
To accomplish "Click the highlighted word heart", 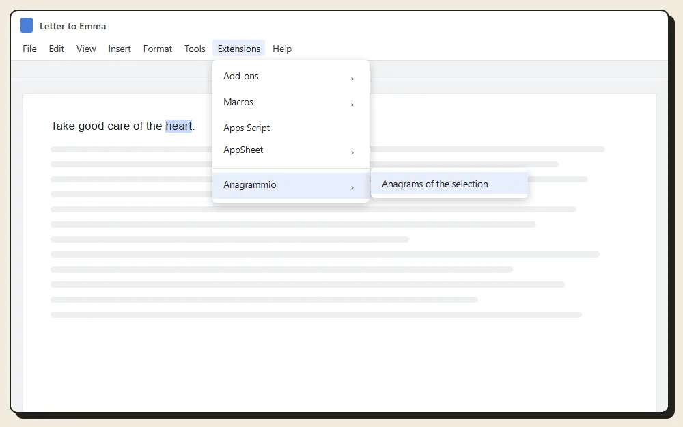I will (178, 126).
